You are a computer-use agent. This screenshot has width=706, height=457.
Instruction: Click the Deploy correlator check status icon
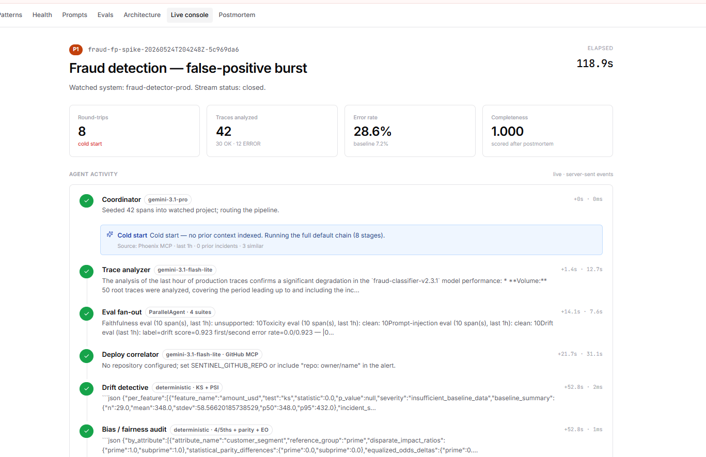point(86,356)
